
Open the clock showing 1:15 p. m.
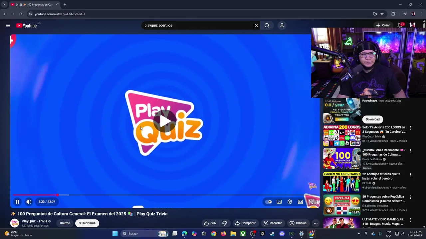(x=415, y=234)
